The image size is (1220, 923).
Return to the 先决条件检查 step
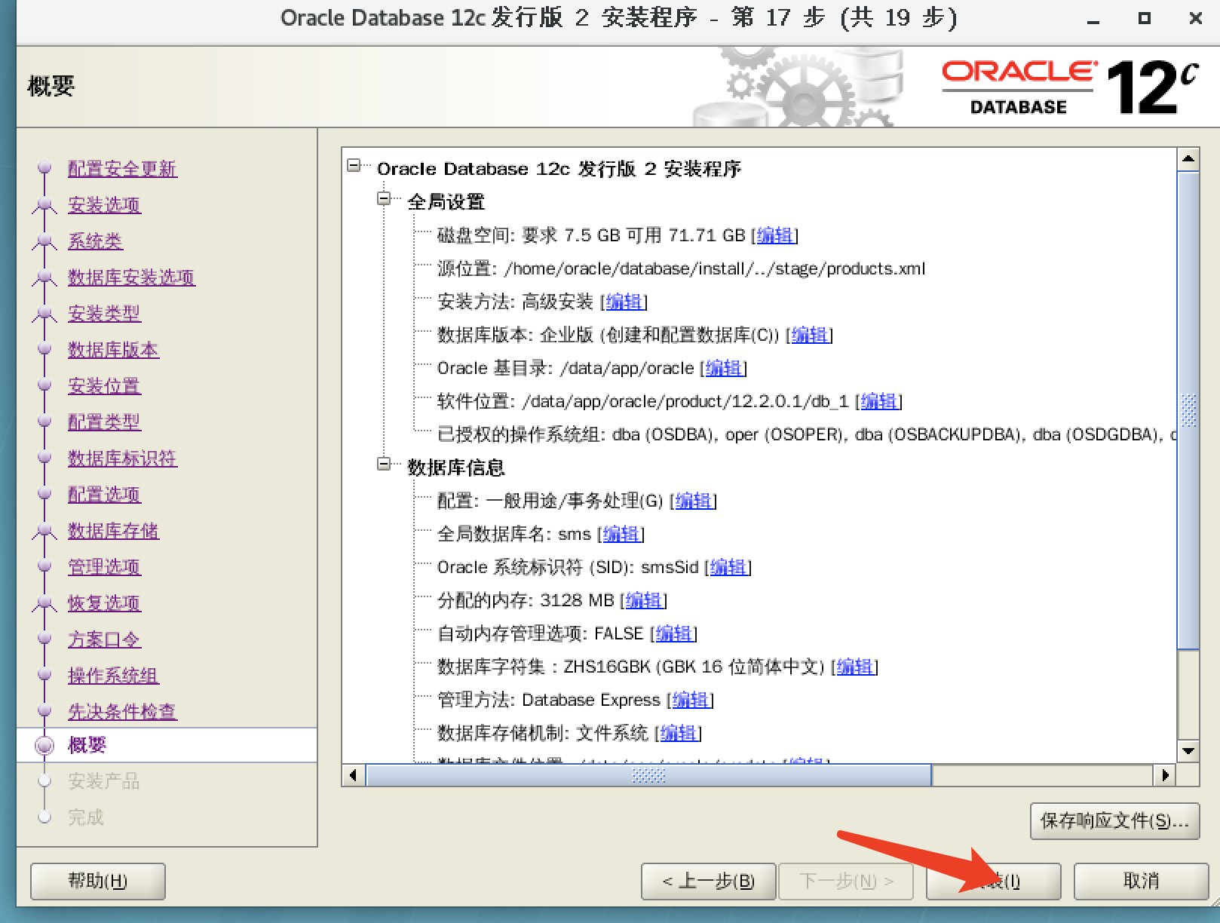point(122,712)
